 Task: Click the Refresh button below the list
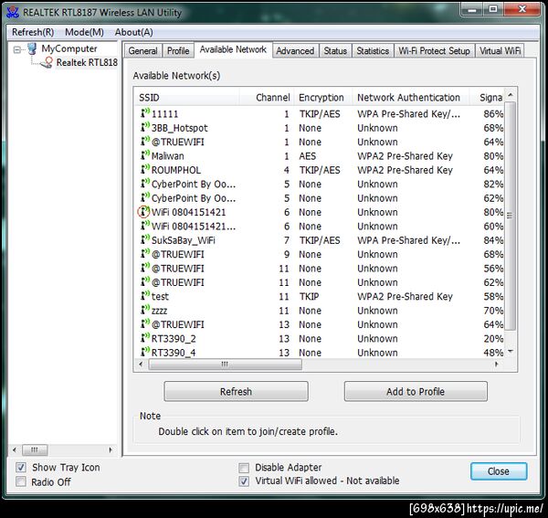236,392
